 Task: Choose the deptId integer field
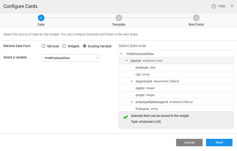point(140,88)
